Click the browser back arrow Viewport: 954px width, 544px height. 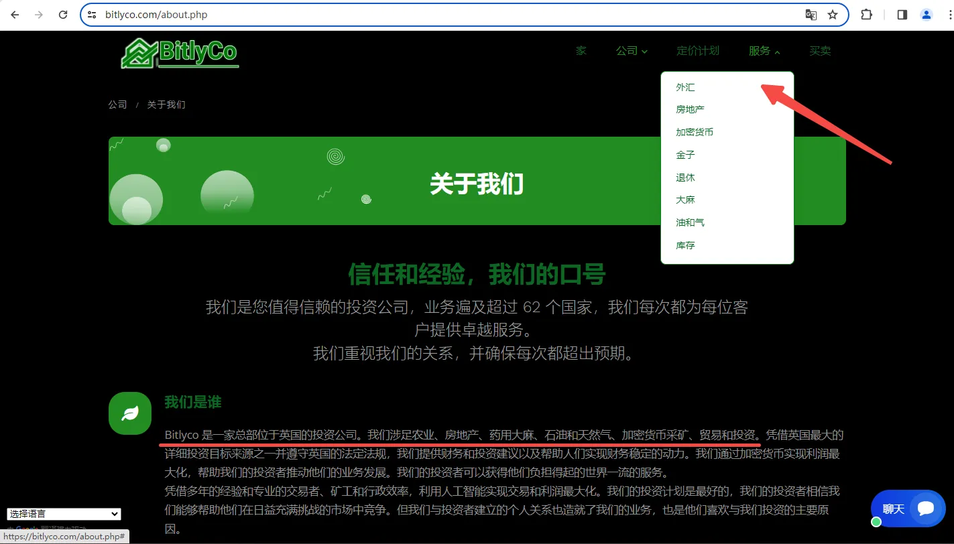pyautogui.click(x=15, y=15)
